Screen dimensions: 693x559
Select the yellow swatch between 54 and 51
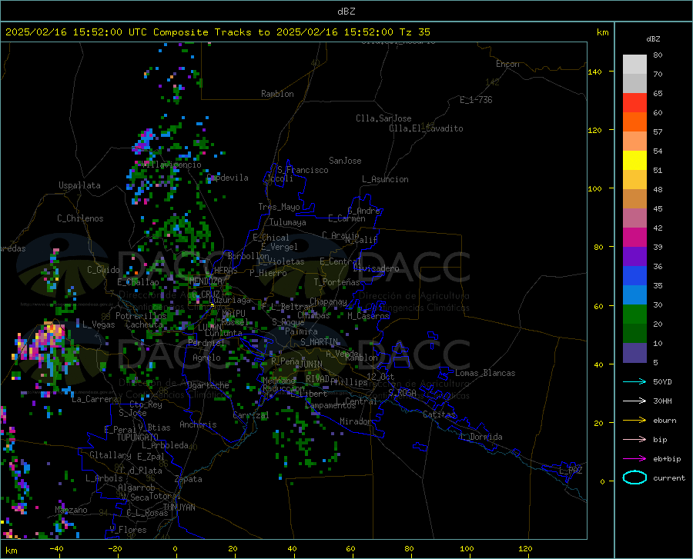point(634,161)
